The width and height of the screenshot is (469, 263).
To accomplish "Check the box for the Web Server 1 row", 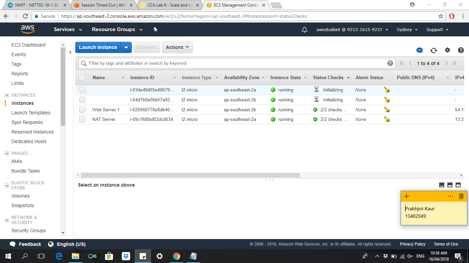I will [82, 110].
